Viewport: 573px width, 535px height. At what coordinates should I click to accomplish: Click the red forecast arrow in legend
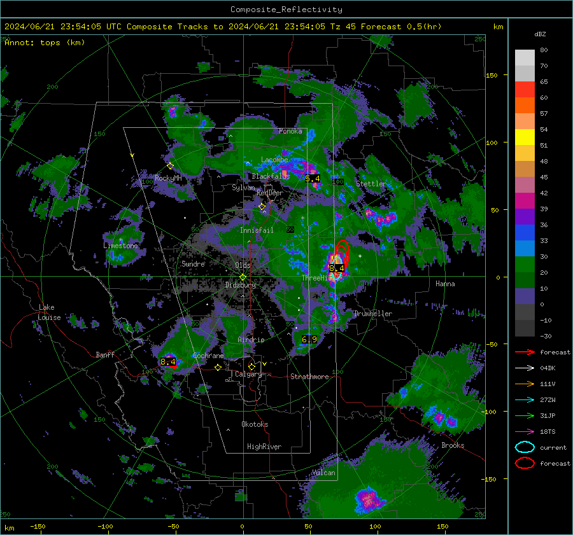pyautogui.click(x=525, y=352)
